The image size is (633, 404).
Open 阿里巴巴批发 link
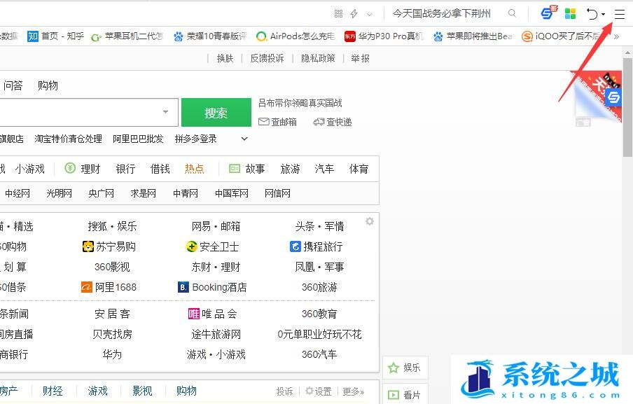click(x=138, y=139)
